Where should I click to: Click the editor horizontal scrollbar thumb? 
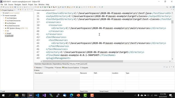tap(83, 61)
